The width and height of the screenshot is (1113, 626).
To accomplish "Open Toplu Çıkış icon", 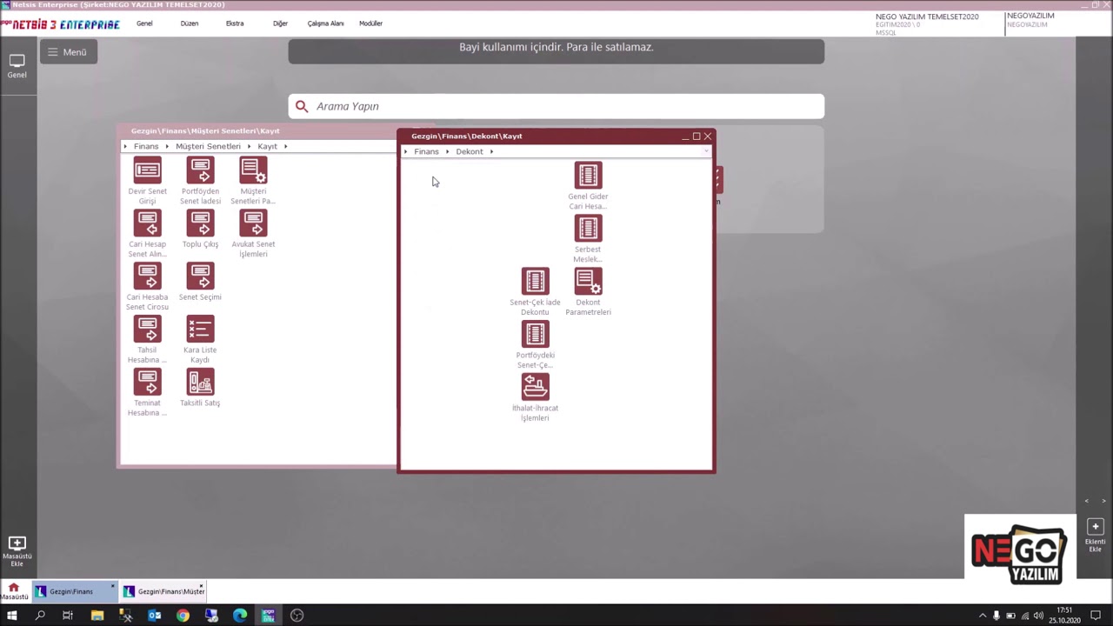I will click(x=200, y=223).
